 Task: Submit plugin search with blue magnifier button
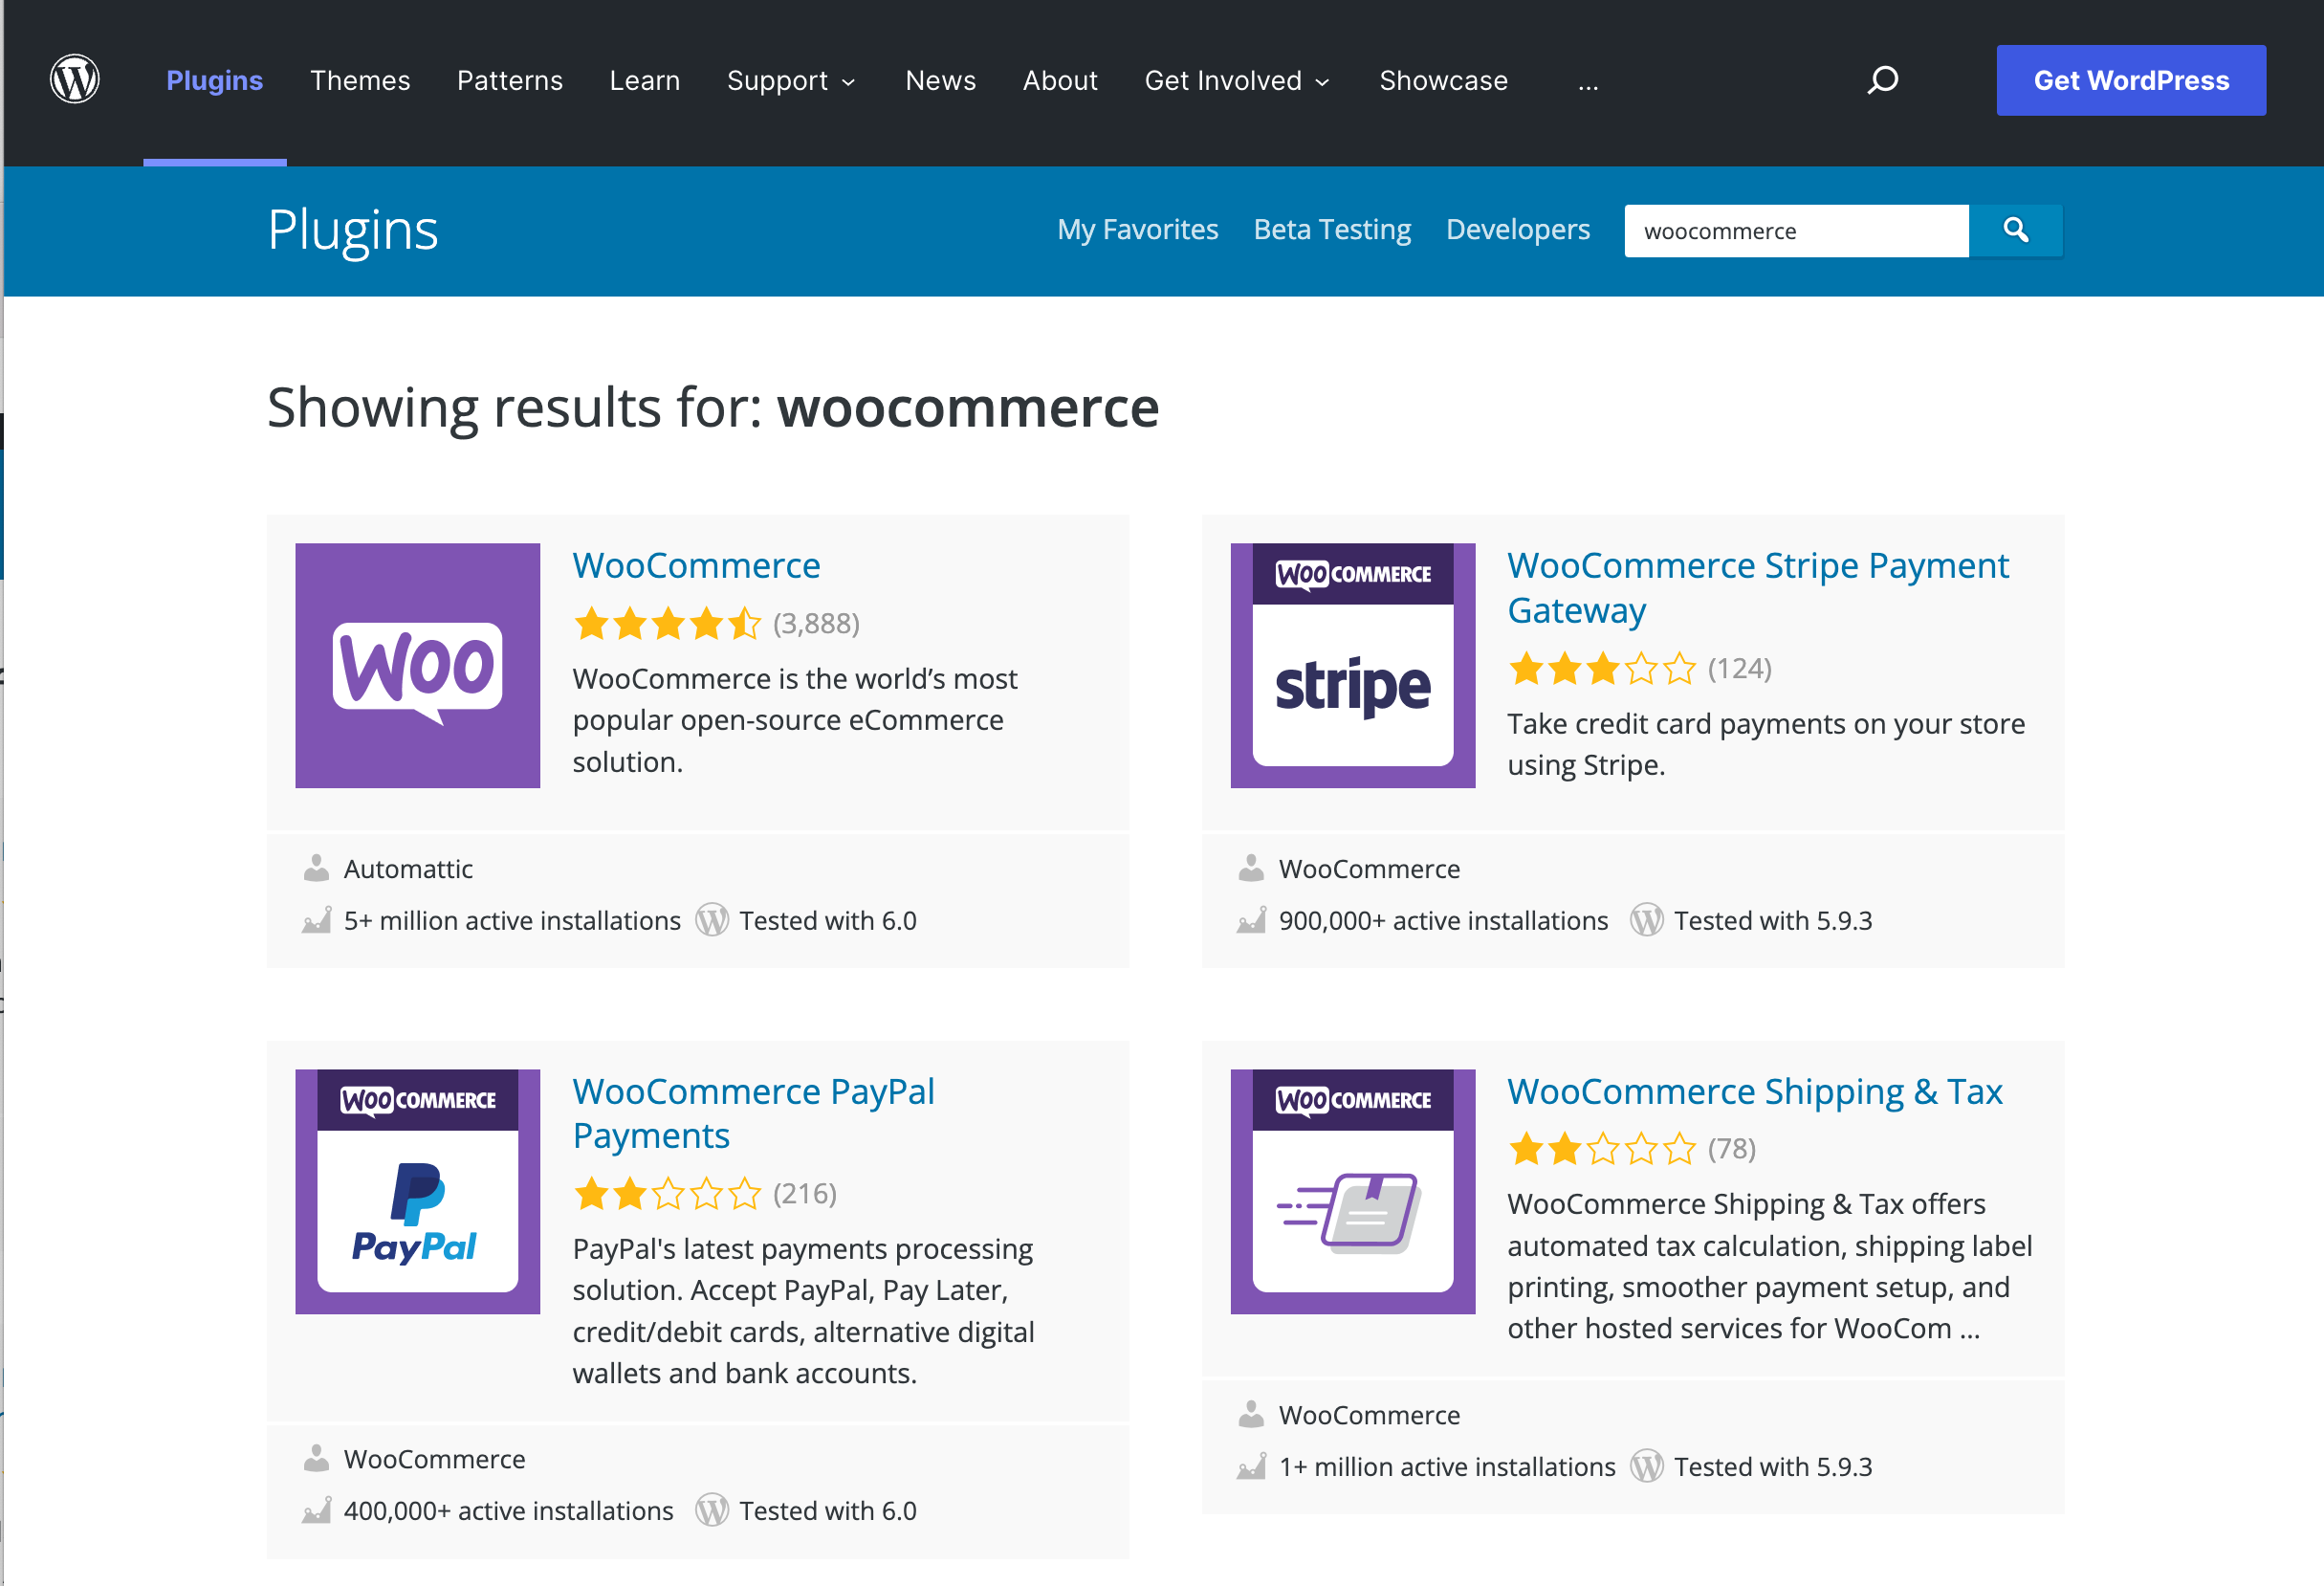point(2015,230)
